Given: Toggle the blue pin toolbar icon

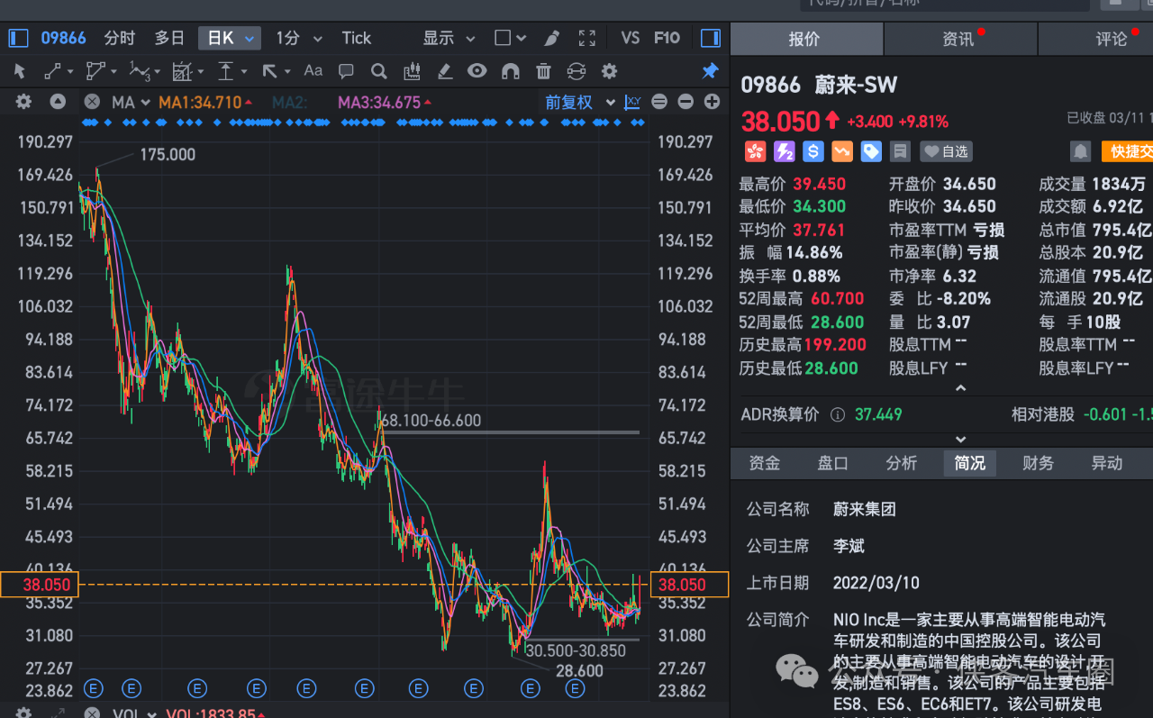Looking at the screenshot, I should [711, 70].
